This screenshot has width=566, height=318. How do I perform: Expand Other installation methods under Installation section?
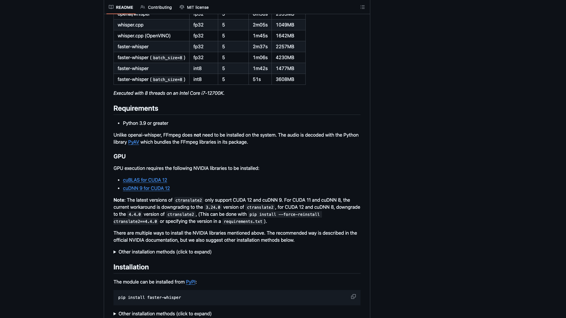pyautogui.click(x=162, y=314)
